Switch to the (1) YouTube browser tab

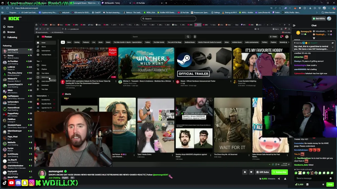click(147, 3)
